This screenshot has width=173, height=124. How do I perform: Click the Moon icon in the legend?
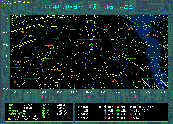coord(144,110)
